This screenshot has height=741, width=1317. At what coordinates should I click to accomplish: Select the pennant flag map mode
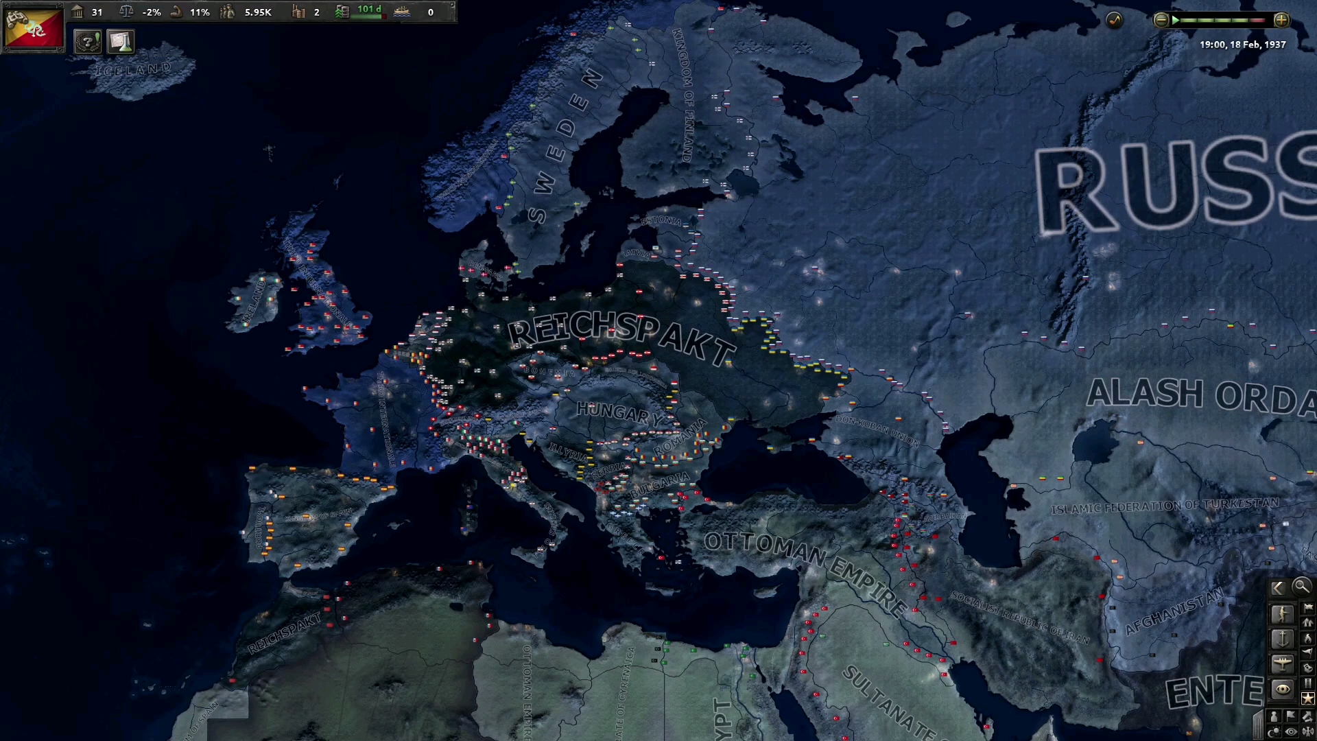click(1308, 652)
